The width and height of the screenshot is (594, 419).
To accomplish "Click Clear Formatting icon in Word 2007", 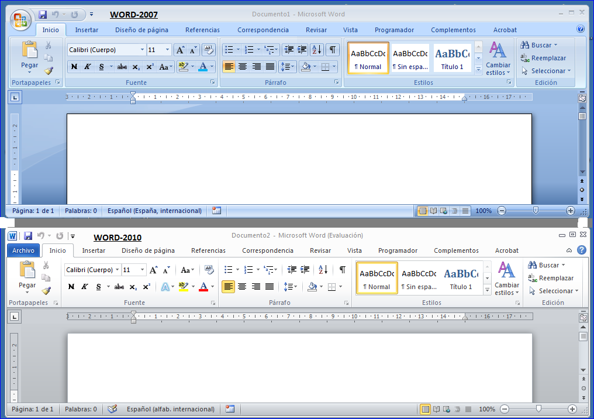I will click(208, 50).
